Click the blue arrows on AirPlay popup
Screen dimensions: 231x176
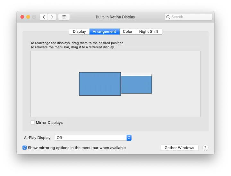[x=129, y=138]
